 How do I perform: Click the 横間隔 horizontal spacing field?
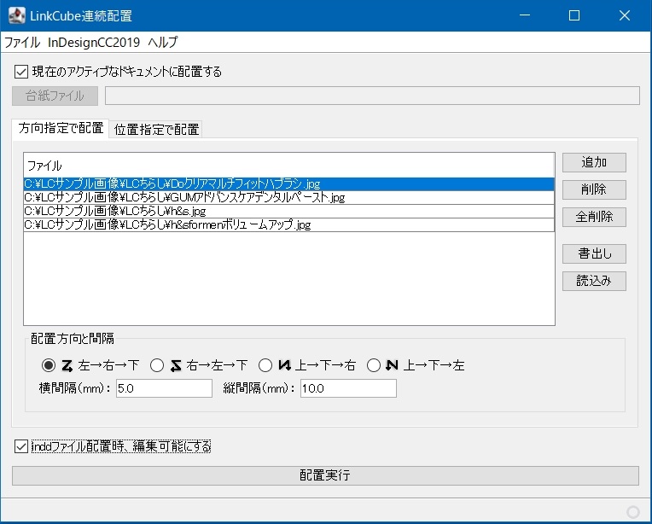[x=163, y=388]
